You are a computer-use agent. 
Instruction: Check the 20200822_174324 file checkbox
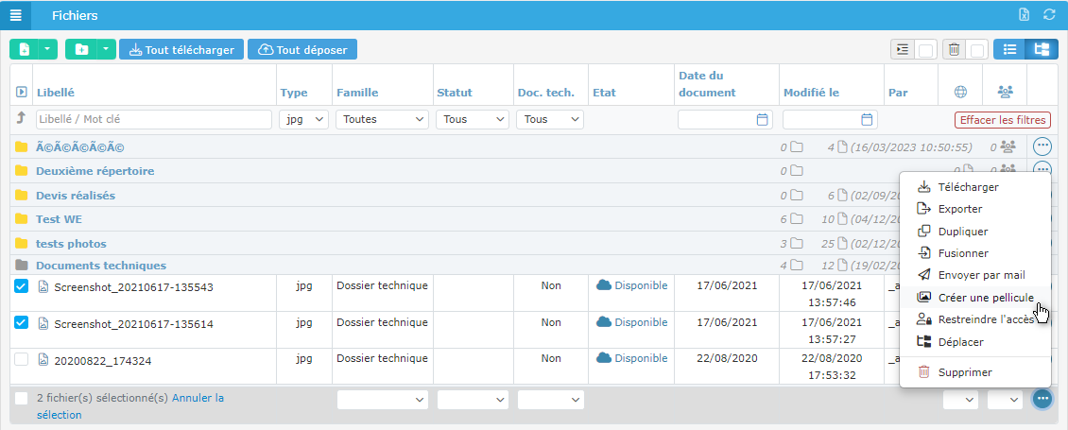click(22, 359)
